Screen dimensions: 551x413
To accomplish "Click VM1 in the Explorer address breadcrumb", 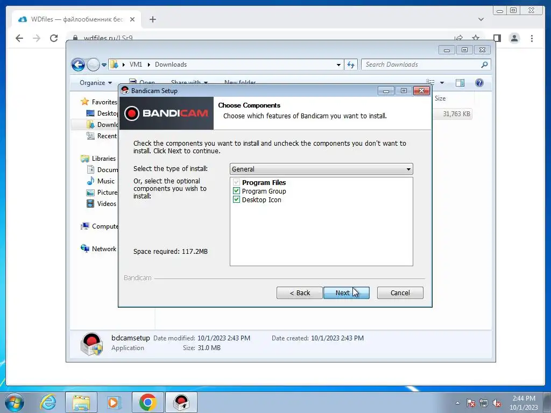I will tap(136, 65).
